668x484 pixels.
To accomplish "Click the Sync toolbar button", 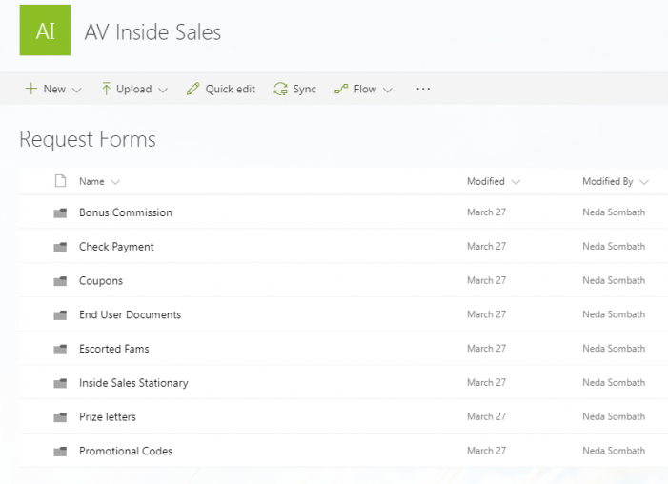I will 294,89.
